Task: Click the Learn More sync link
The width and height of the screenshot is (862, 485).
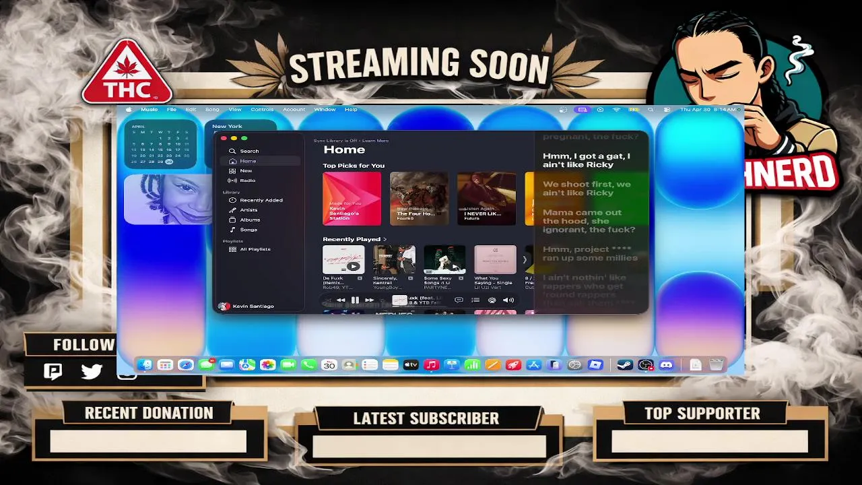Action: point(375,140)
